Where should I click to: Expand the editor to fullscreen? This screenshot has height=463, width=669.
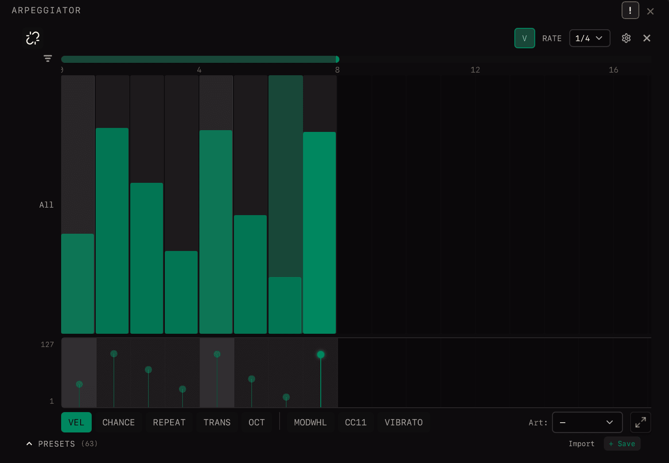(640, 422)
